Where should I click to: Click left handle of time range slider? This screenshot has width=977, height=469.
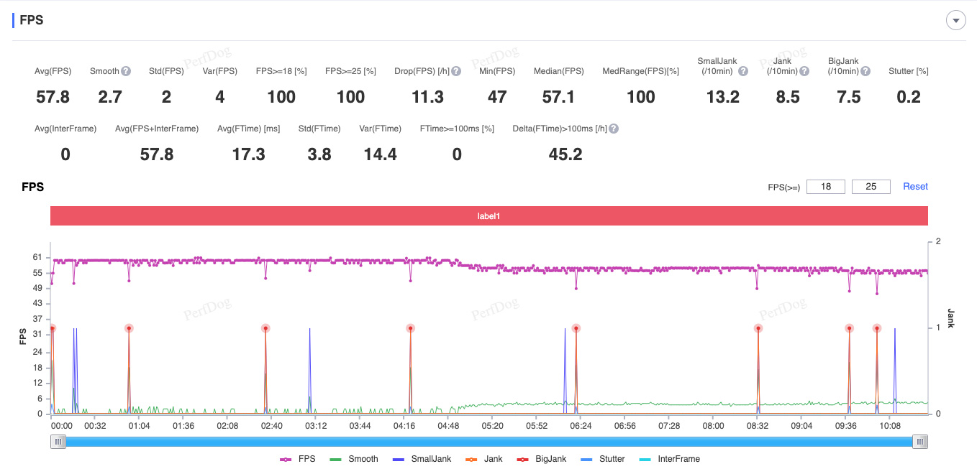point(58,442)
